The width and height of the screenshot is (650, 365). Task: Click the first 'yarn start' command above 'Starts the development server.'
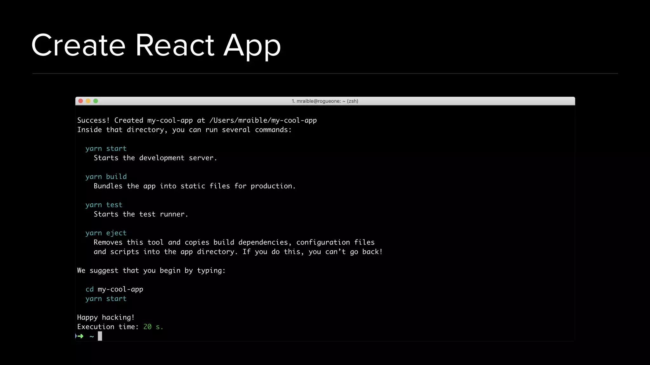point(106,149)
